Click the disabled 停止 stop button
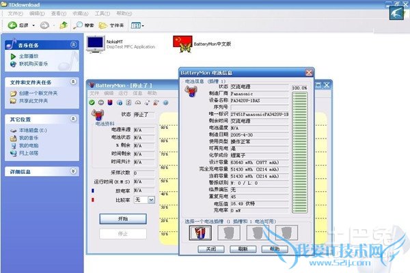 [123, 234]
